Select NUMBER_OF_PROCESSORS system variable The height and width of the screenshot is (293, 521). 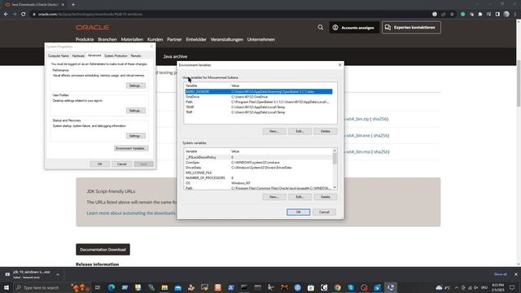[x=259, y=177]
